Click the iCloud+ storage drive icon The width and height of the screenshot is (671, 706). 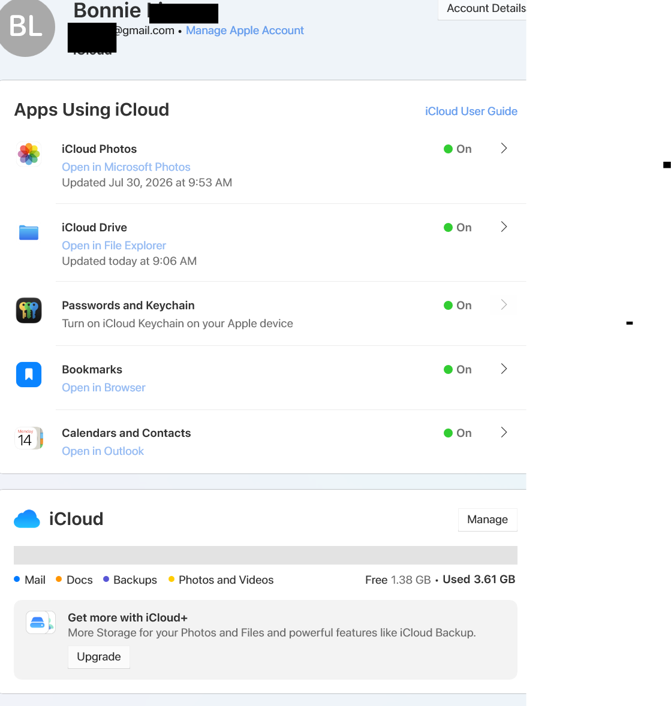pyautogui.click(x=41, y=622)
